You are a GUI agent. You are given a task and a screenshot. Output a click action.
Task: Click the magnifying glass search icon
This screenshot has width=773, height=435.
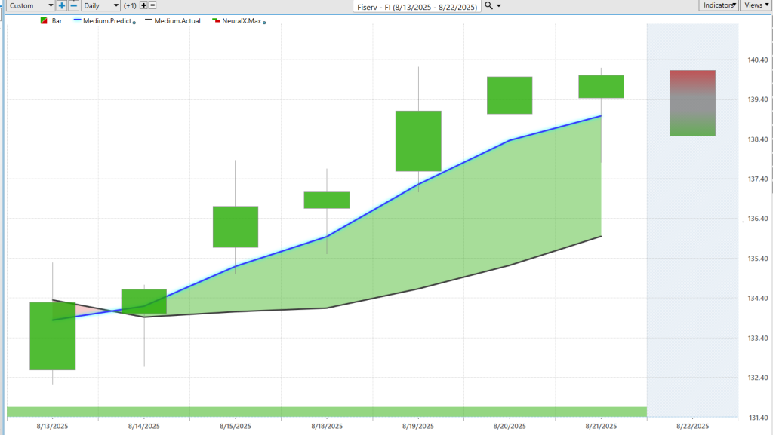(488, 5)
